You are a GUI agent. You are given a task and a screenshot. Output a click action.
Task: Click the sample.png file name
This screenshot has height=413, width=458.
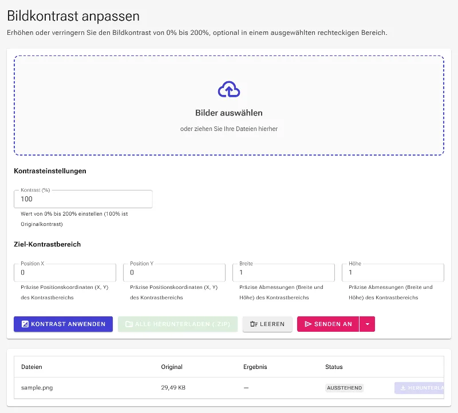coord(37,388)
